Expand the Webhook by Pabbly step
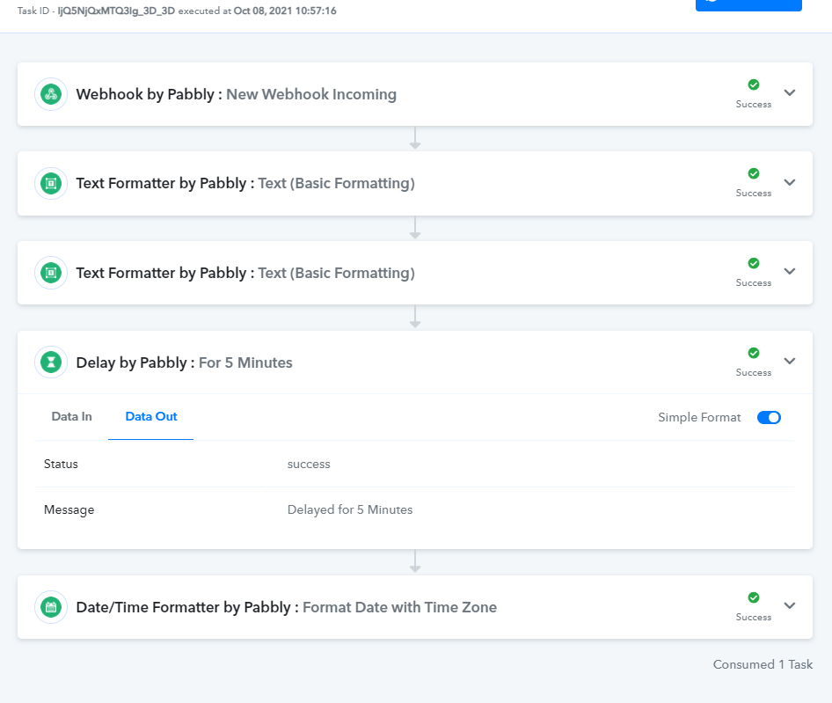832x703 pixels. (x=790, y=92)
